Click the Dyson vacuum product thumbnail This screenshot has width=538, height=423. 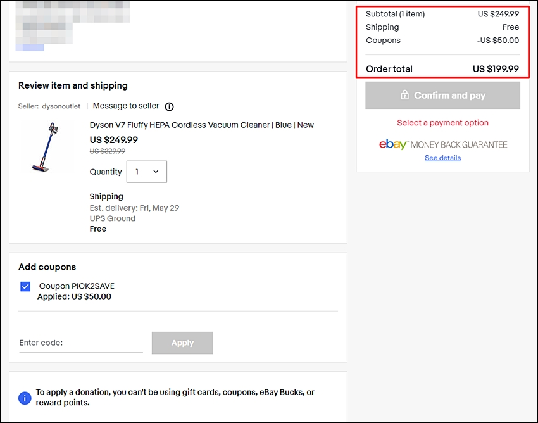(x=46, y=147)
